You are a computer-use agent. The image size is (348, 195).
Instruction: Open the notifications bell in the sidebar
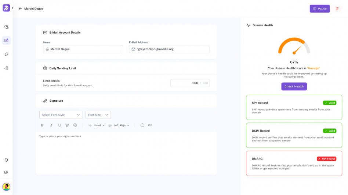click(6, 160)
